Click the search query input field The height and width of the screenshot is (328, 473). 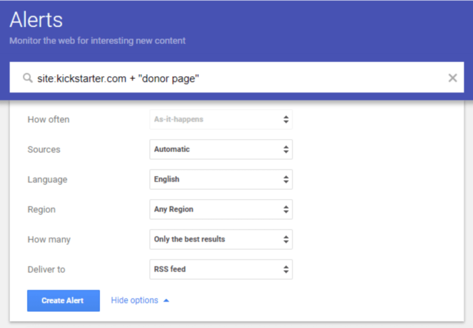tap(236, 78)
